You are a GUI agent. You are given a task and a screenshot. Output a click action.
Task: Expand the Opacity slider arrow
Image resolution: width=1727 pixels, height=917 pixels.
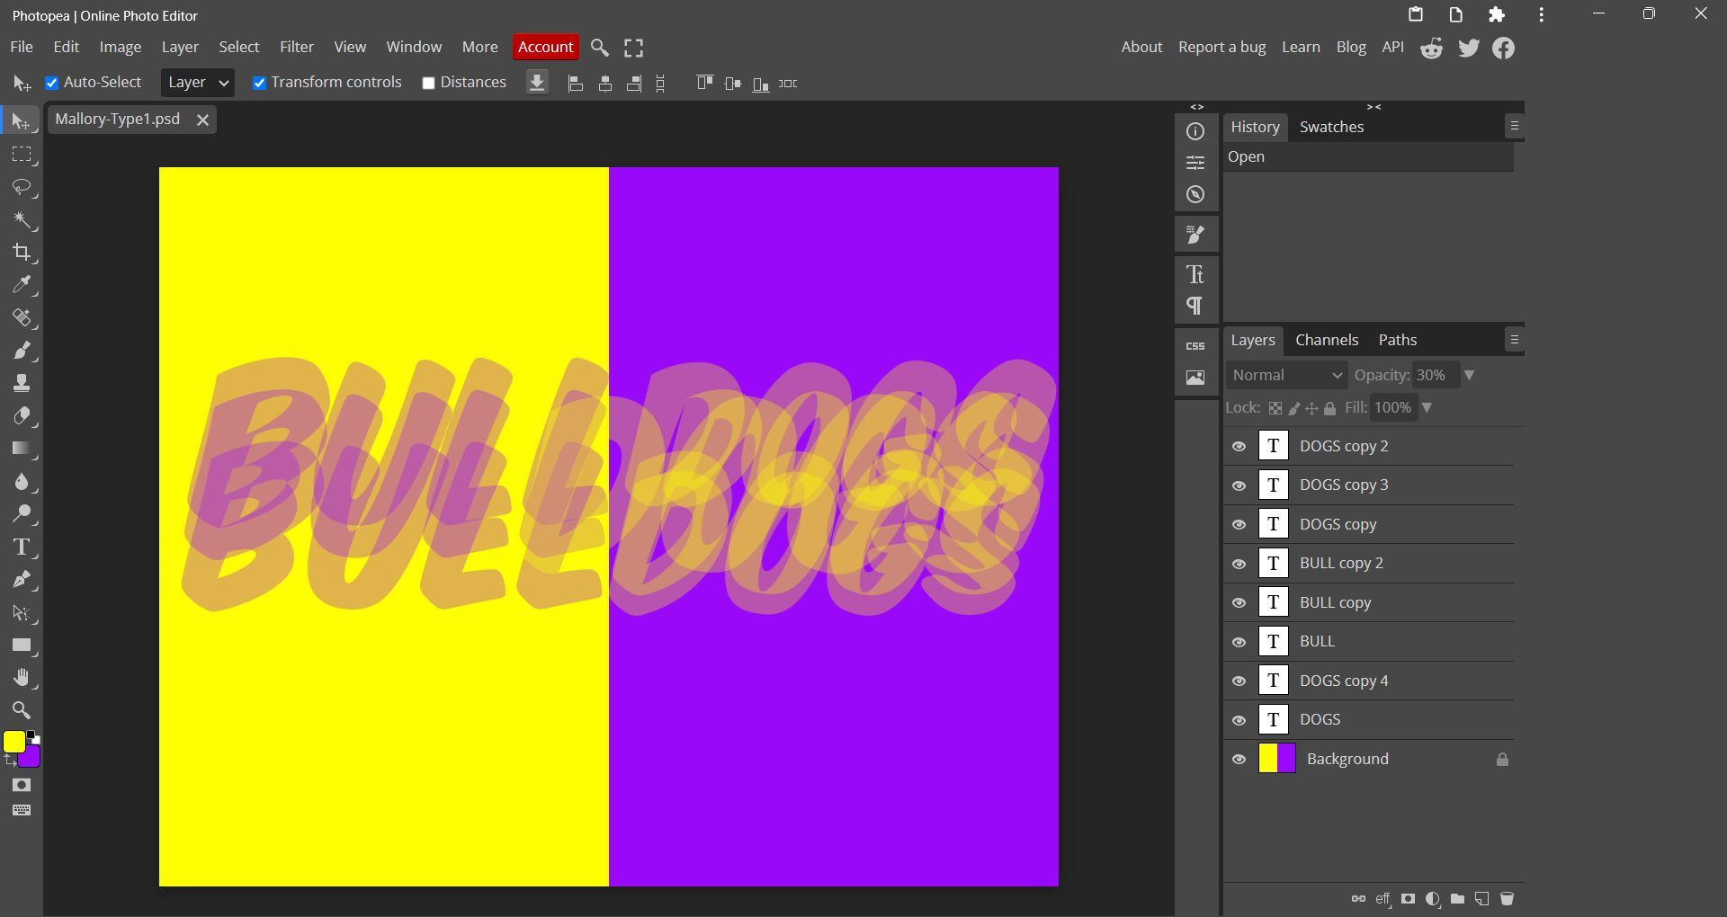tap(1469, 375)
